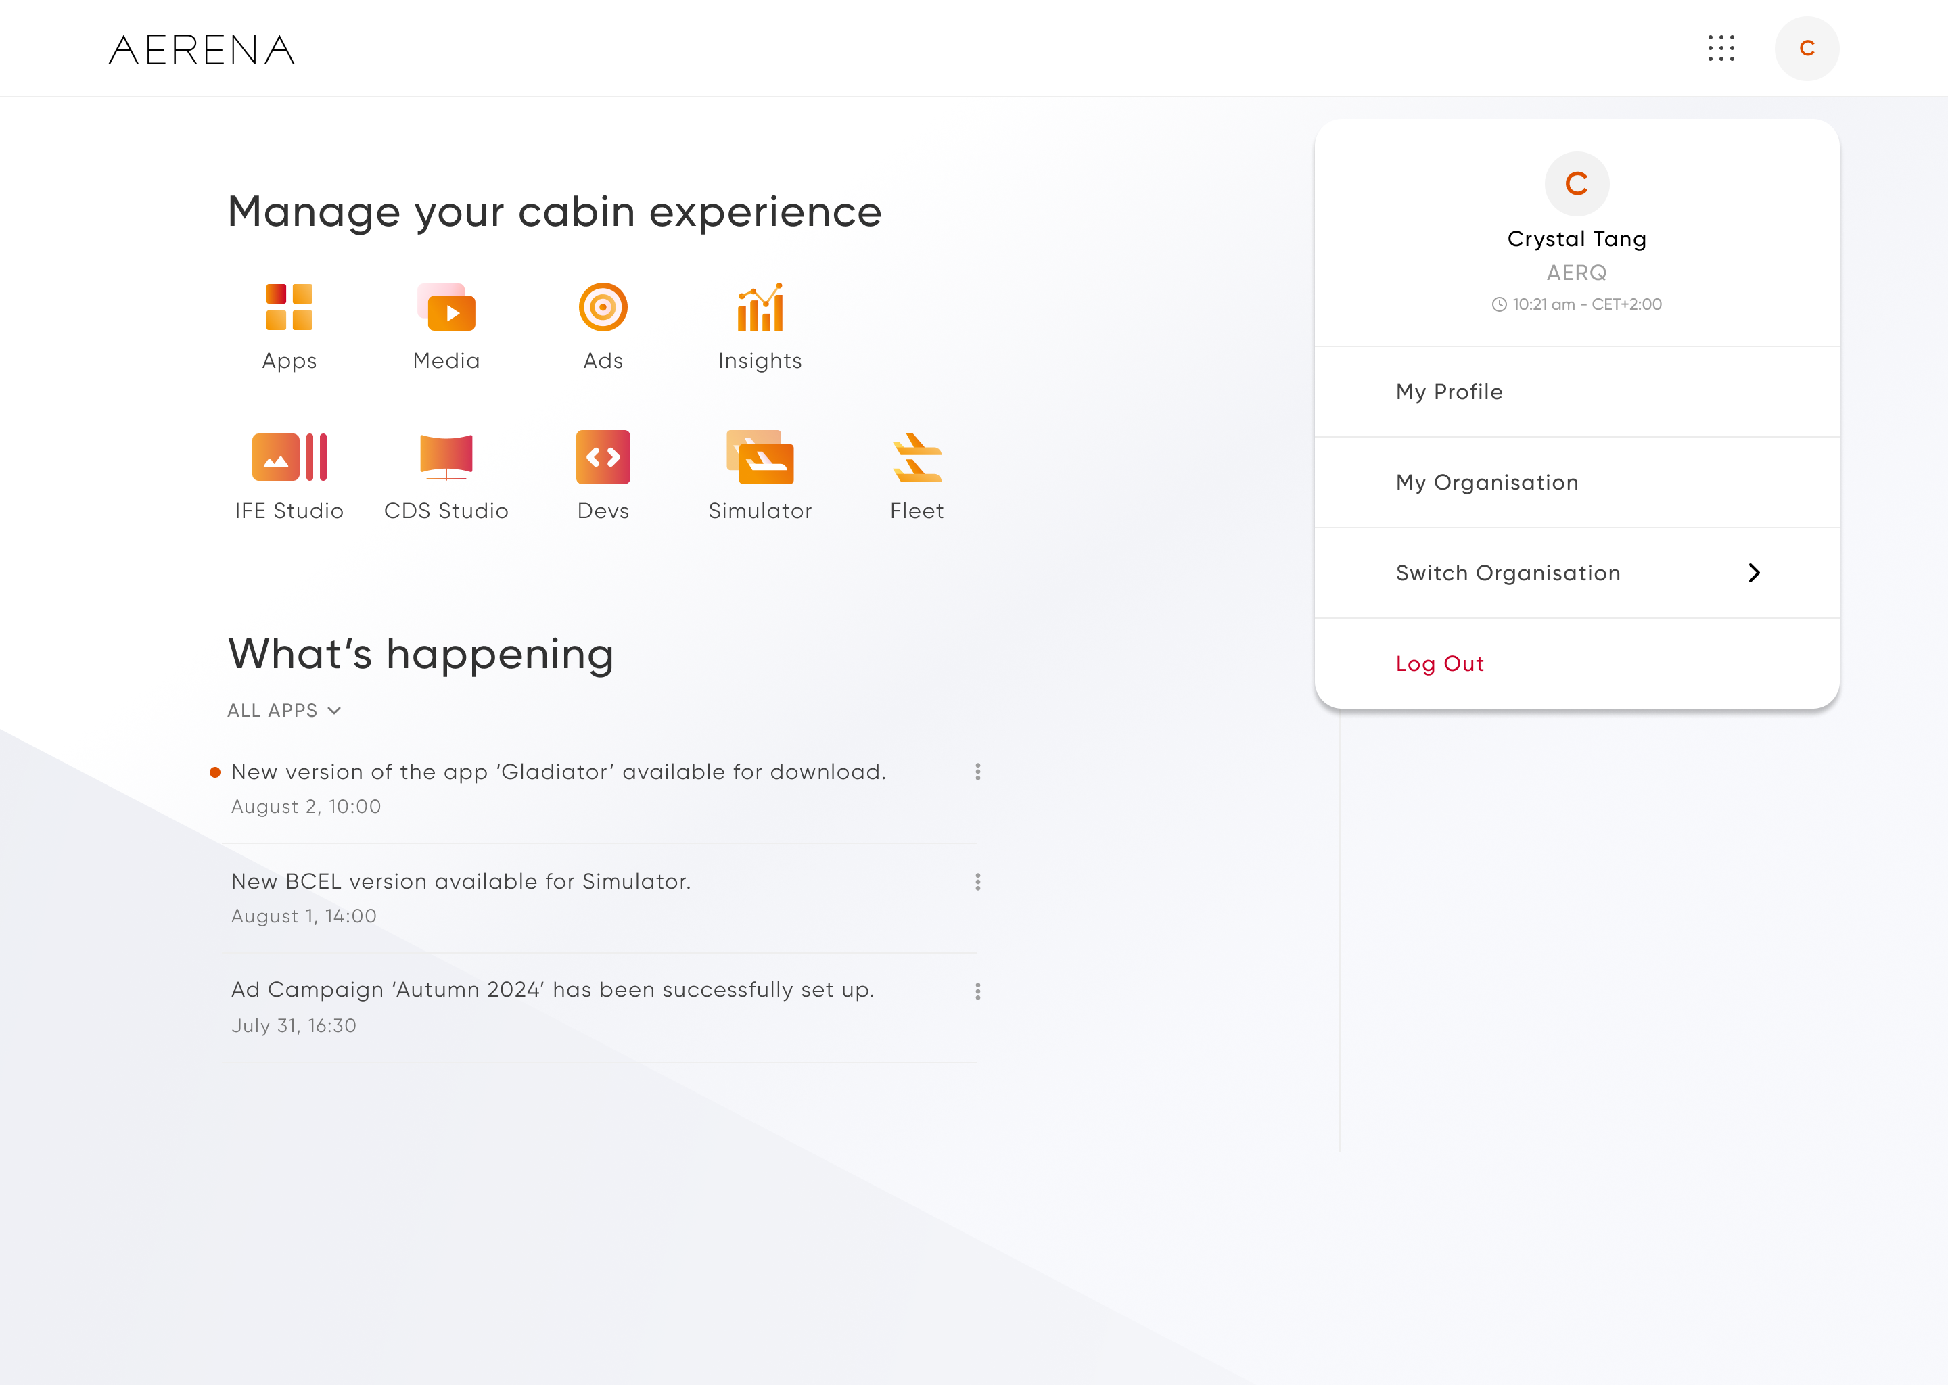The width and height of the screenshot is (1948, 1385).
Task: Expand Switch Organisation
Action: 1576,572
